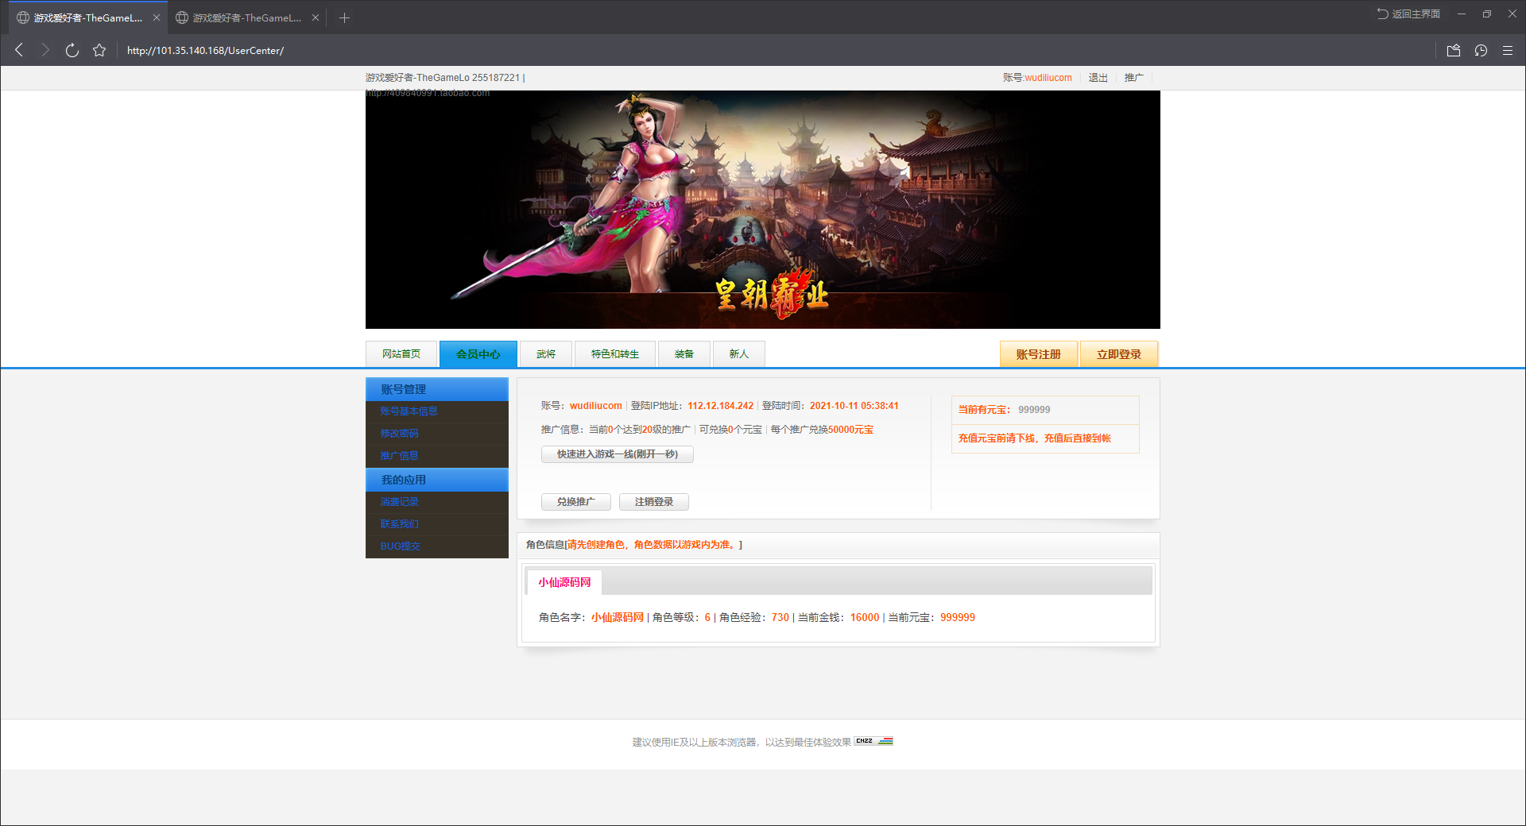The image size is (1526, 826).
Task: Click 返回主界面 in the title bar
Action: [x=1409, y=14]
